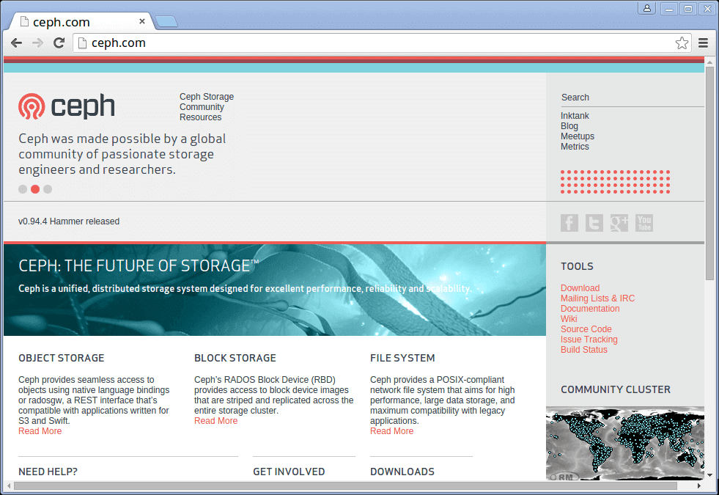This screenshot has width=719, height=495.
Task: Click the Ceph logo
Action: click(67, 106)
